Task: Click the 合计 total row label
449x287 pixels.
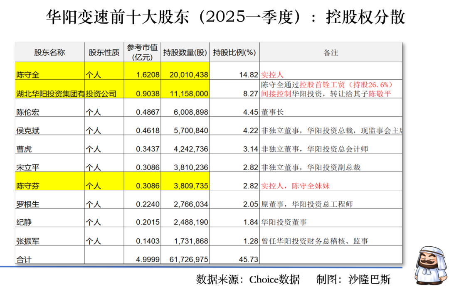Action: tap(24, 260)
